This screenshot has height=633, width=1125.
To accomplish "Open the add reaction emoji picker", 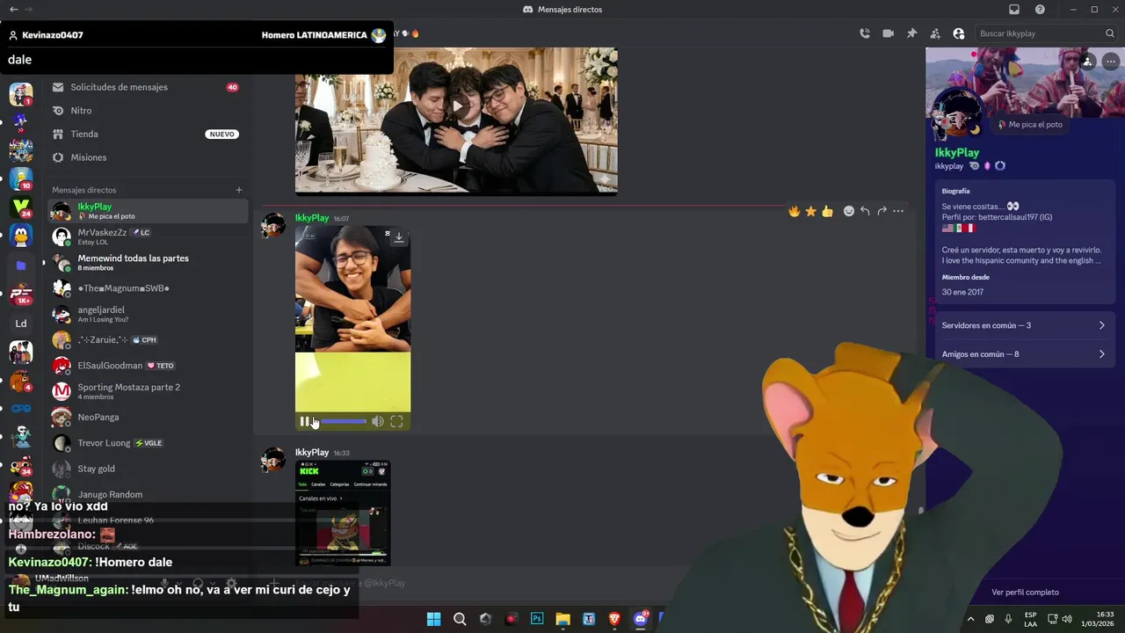I will [849, 211].
